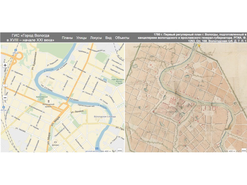Screen dimensions: 247x185
Task: Select the 497 км railway stop icon
Action: coord(3,107)
